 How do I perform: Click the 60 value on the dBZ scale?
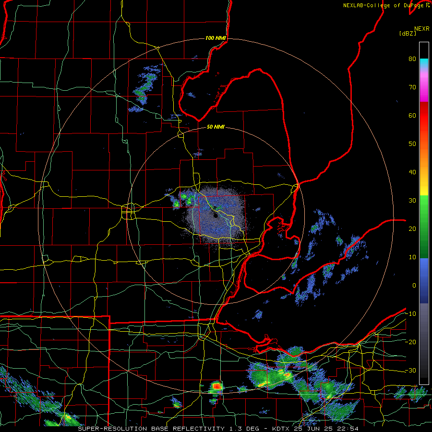pos(412,115)
